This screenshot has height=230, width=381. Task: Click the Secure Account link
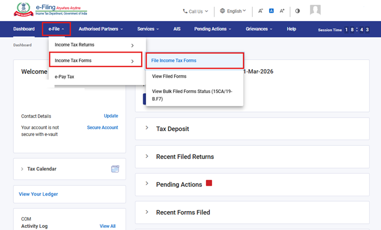[x=102, y=127]
